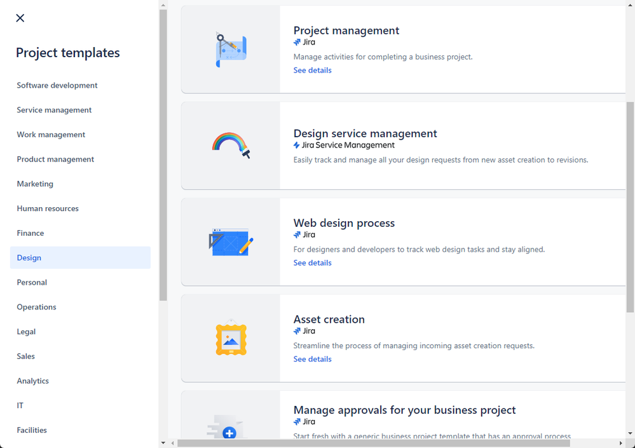Open the Personal templates category

(x=80, y=283)
